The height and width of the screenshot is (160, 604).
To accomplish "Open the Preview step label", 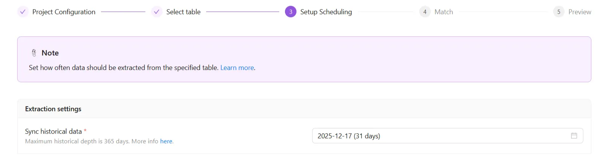I will 580,12.
